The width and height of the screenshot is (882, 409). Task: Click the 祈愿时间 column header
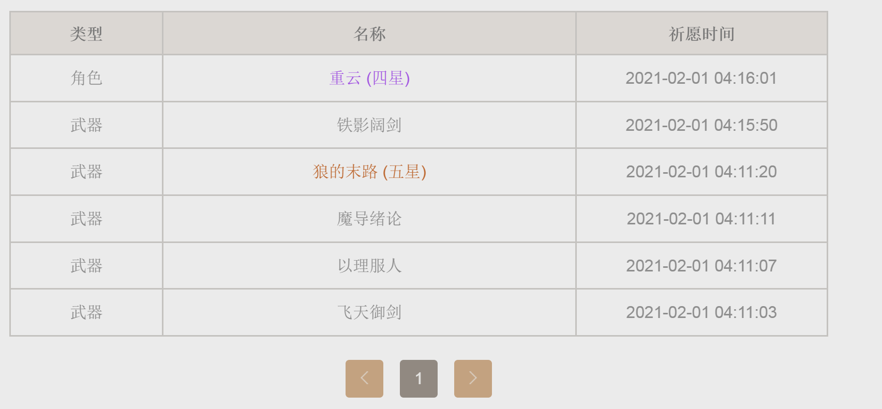pos(701,34)
